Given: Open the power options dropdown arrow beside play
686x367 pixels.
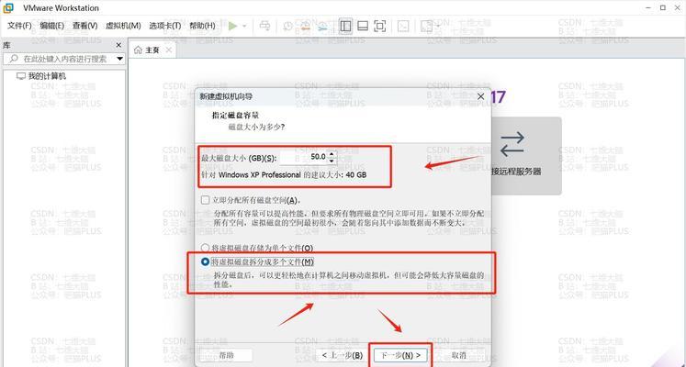Looking at the screenshot, I should click(244, 27).
